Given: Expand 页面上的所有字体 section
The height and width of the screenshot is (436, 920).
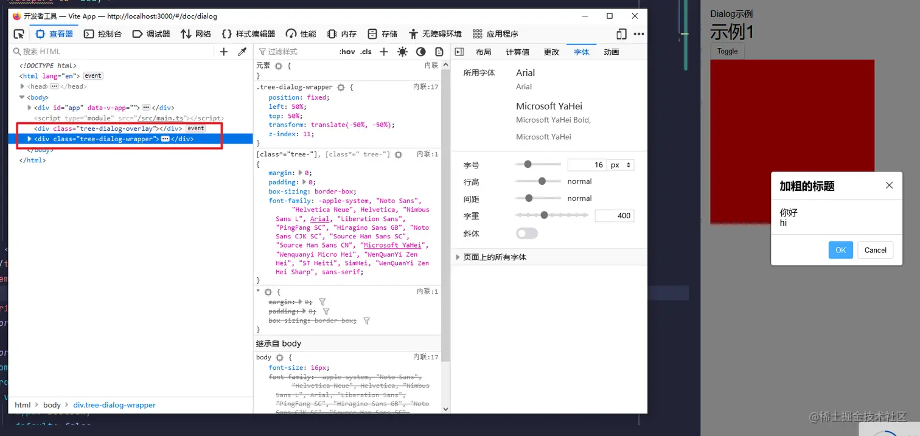Looking at the screenshot, I should [x=549, y=257].
